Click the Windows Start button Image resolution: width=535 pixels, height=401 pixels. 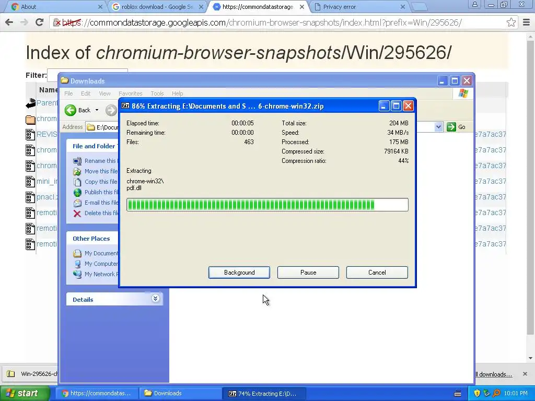point(25,394)
